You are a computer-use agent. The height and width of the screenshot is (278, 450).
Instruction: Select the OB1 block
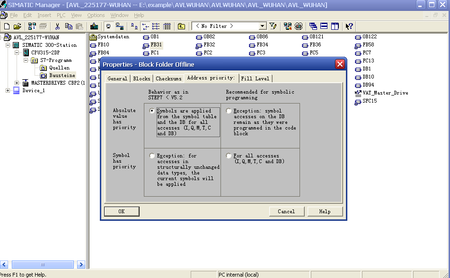coord(151,37)
